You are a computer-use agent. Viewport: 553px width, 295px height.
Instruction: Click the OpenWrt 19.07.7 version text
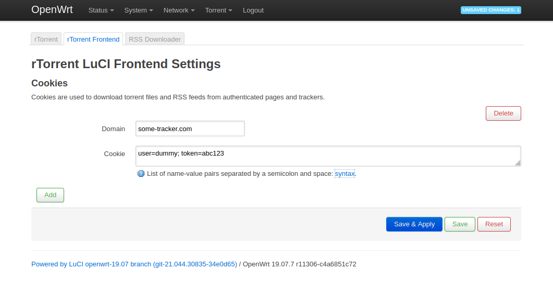click(x=299, y=264)
